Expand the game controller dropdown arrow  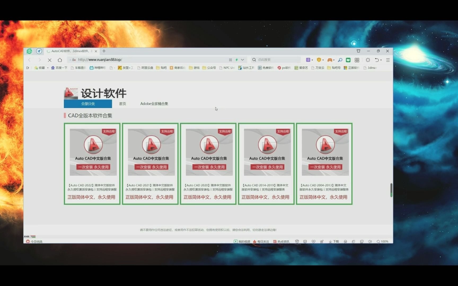click(x=334, y=60)
